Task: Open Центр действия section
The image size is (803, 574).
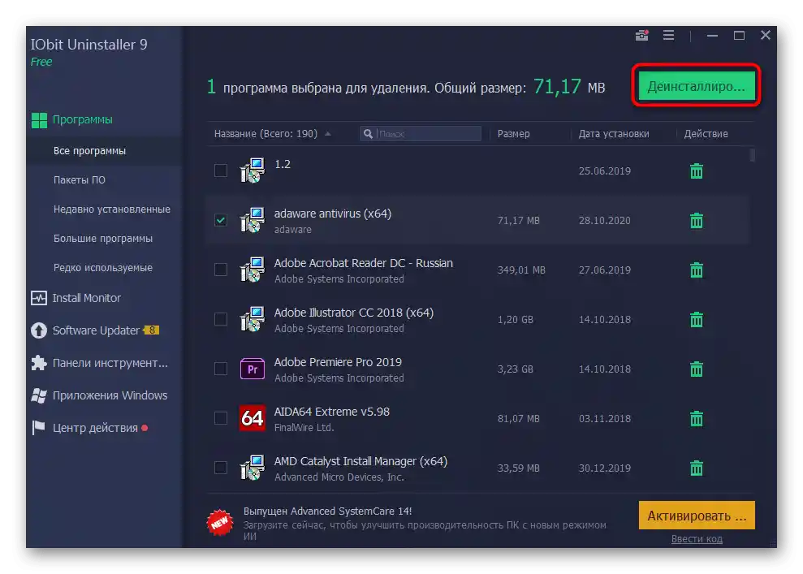Action: pyautogui.click(x=95, y=428)
